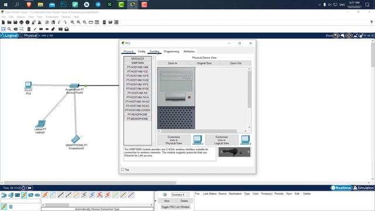Click the WMP300N module adapter thumbnail
The width and height of the screenshot is (375, 211).
(x=234, y=152)
